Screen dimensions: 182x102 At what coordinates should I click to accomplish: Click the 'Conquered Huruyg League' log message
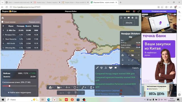pyautogui.click(x=115, y=74)
